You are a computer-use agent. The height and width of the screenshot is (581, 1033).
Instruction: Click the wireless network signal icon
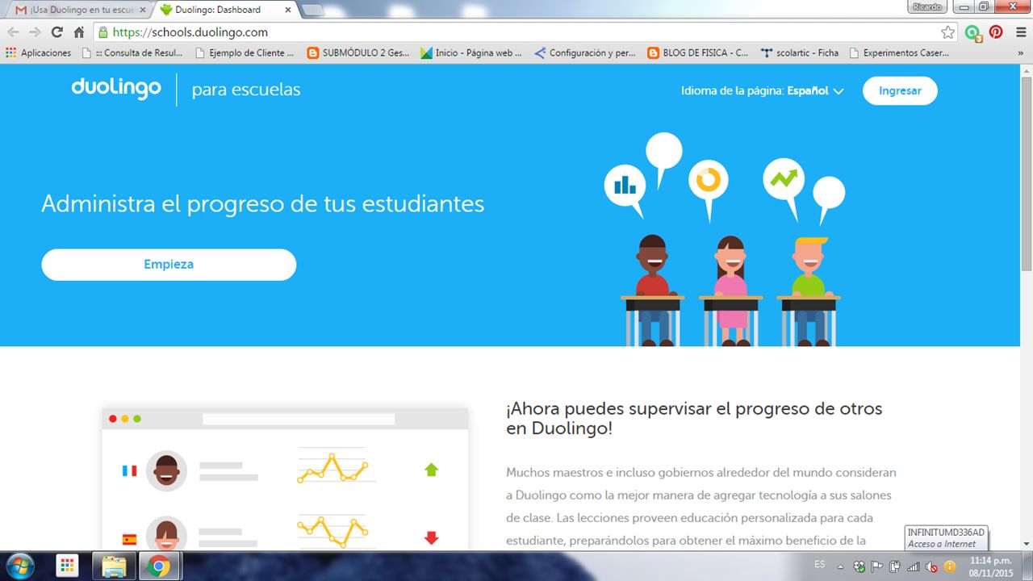914,566
